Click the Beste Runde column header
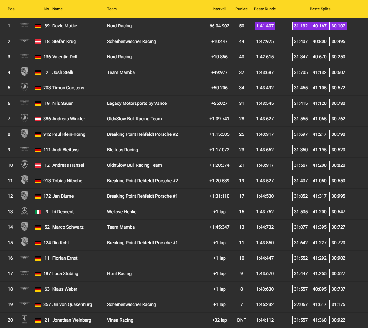368x328 pixels. click(x=265, y=9)
